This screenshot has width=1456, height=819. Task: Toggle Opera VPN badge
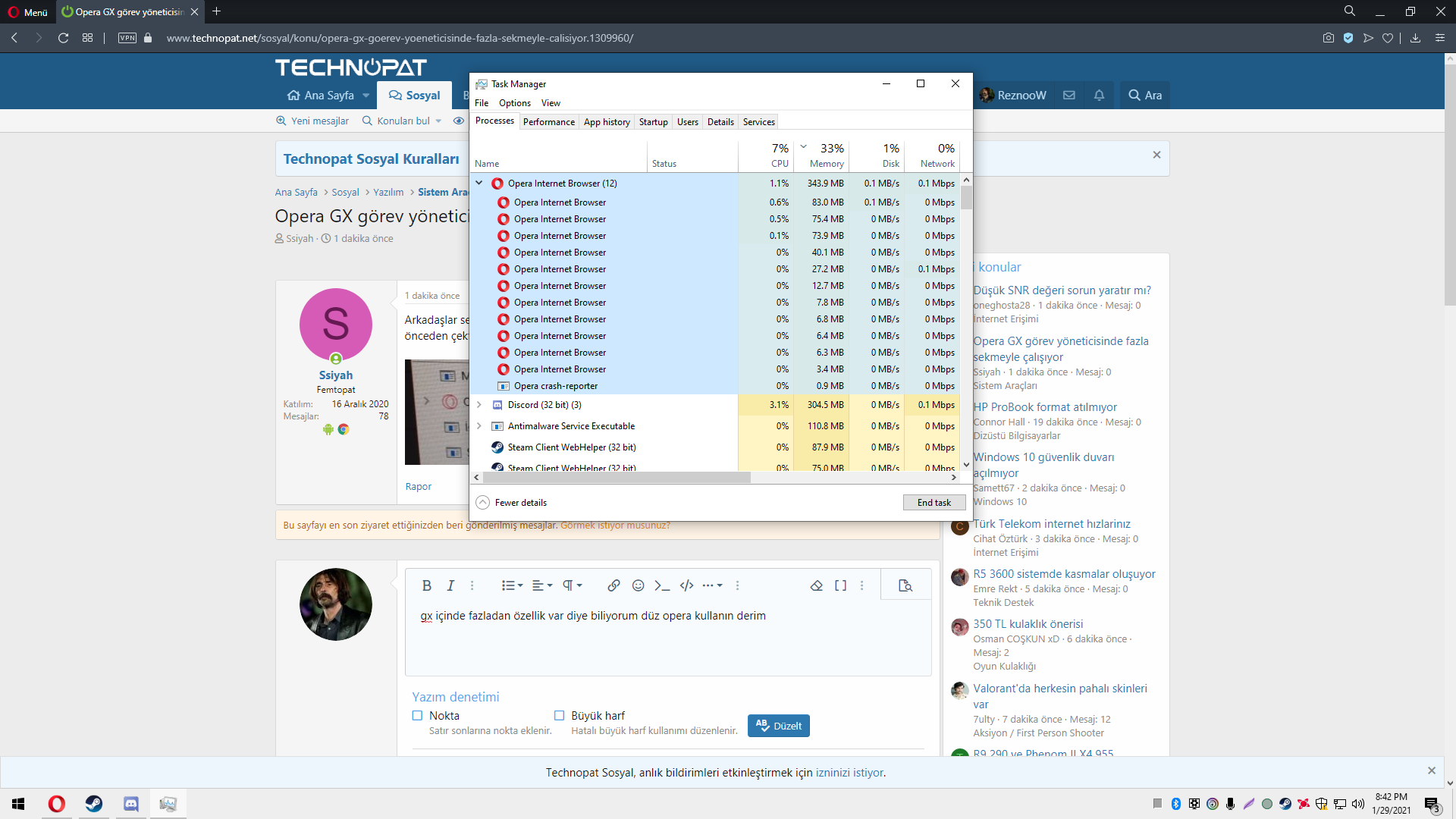coord(127,38)
